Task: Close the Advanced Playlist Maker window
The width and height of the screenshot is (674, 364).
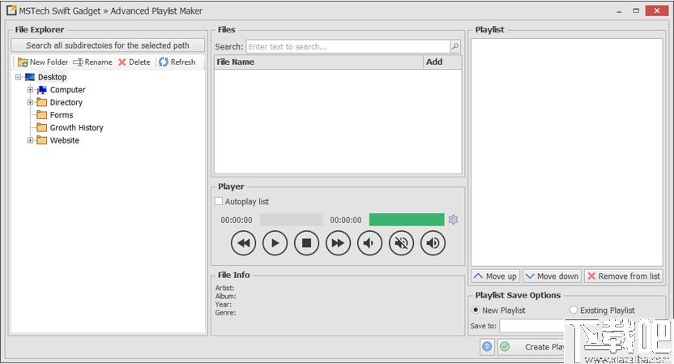Action: 657,11
